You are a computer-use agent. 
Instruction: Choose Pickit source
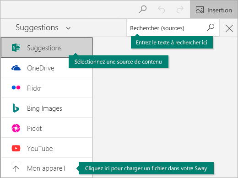[x=47, y=128]
